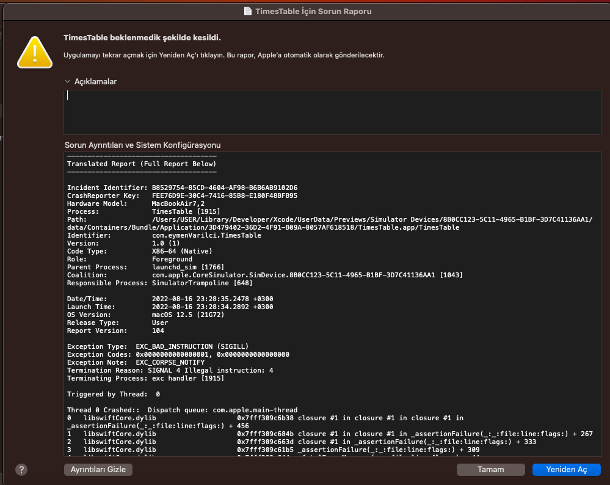This screenshot has width=610, height=485.
Task: Collapse the Açıklamalar disclosure chevron
Action: (67, 81)
